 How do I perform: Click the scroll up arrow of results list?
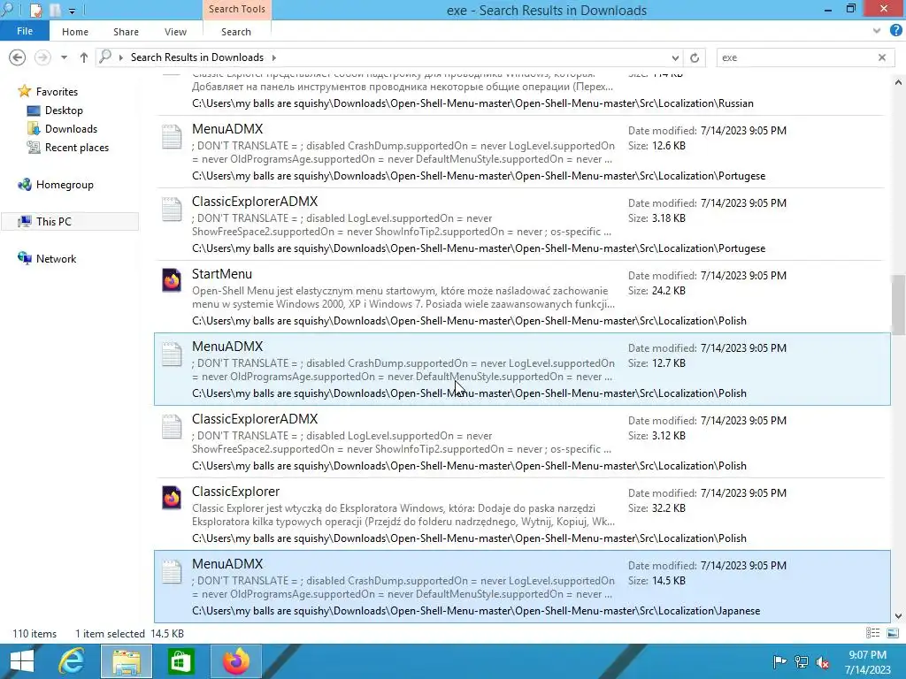pos(899,82)
